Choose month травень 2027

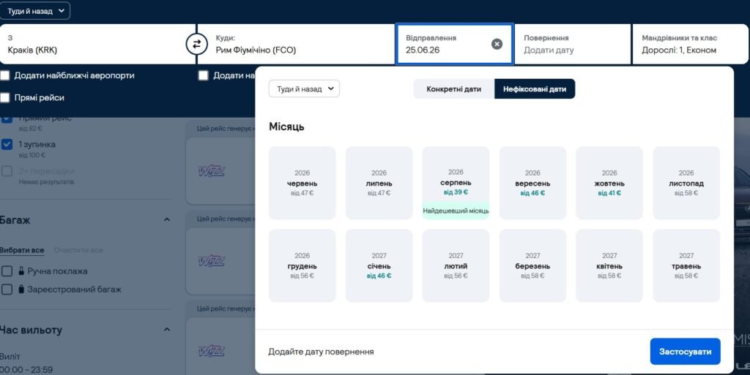(686, 266)
